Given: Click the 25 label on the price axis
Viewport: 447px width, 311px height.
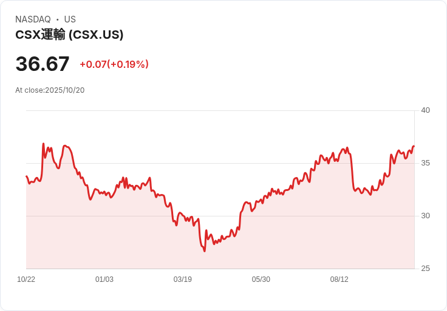Looking at the screenshot, I should coord(425,269).
